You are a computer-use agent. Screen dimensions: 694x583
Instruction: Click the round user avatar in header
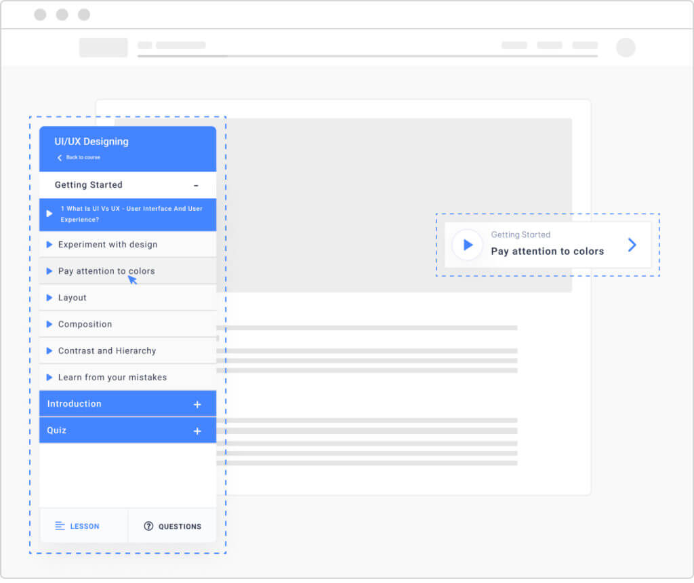pos(626,47)
